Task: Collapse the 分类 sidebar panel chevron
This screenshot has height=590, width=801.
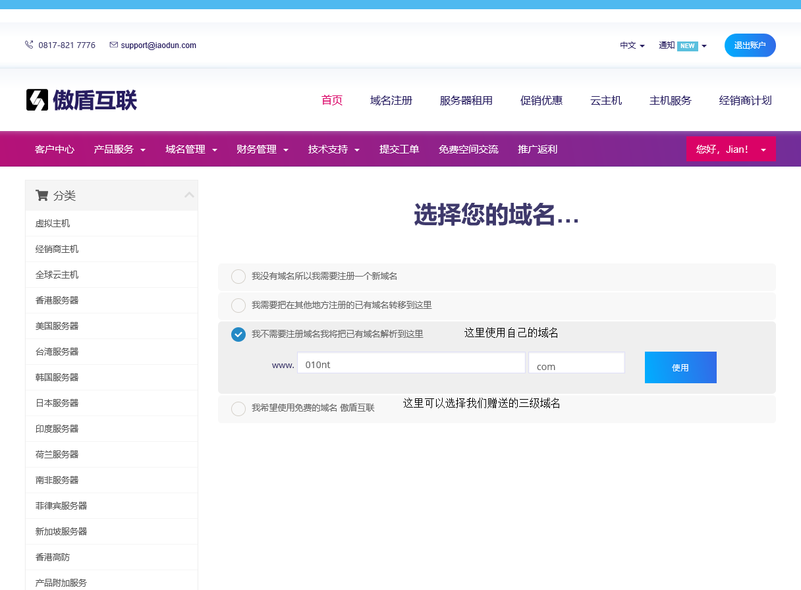Action: [189, 195]
